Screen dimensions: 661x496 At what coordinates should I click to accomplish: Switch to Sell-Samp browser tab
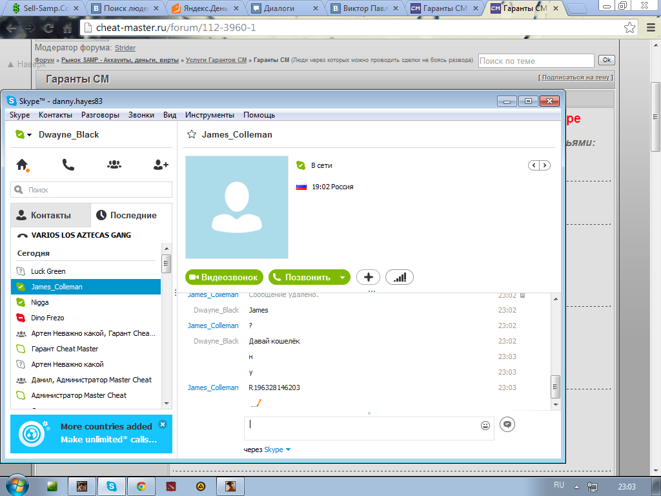[45, 8]
